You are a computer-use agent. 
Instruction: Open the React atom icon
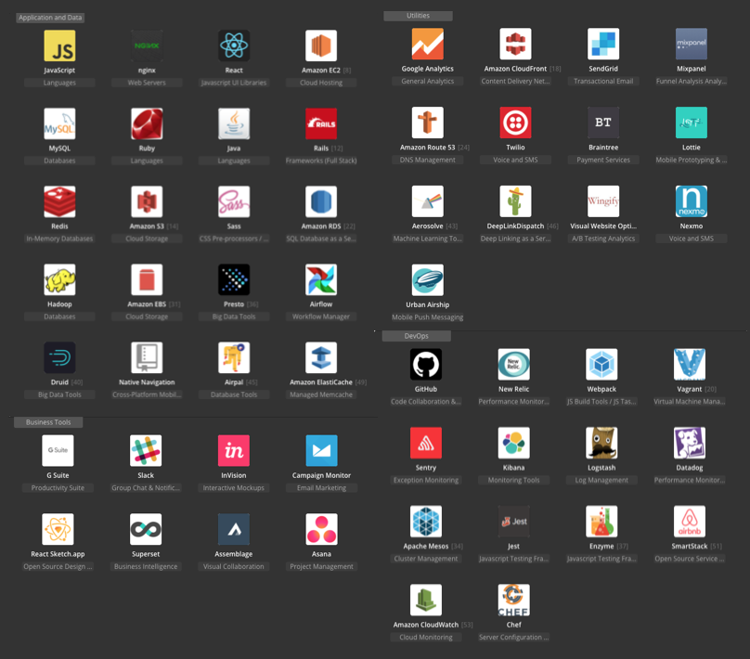click(x=234, y=45)
